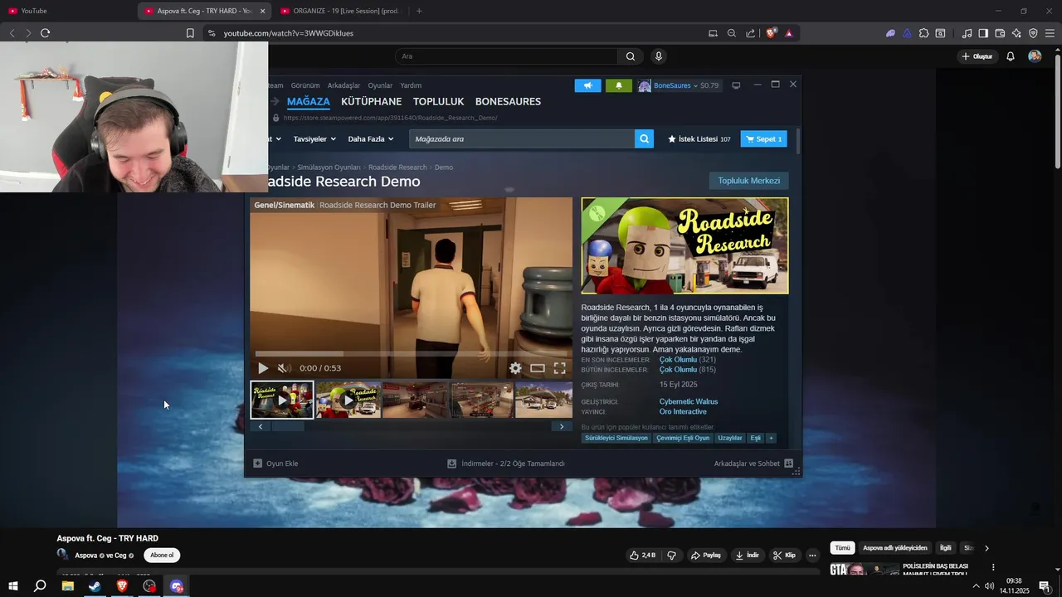Click Simülasyon Oyunları breadcrumb link
This screenshot has width=1062, height=597.
point(329,167)
